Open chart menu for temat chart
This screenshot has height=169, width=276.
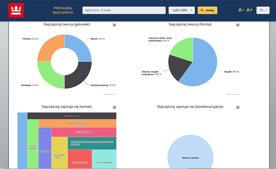(x=114, y=107)
